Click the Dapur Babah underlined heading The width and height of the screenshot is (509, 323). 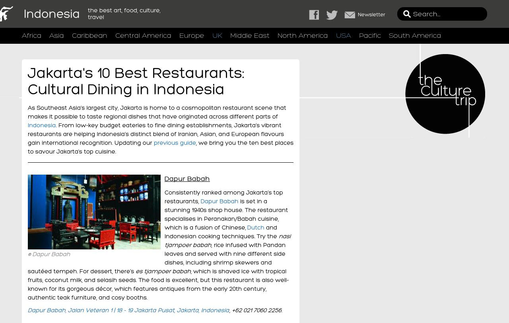click(187, 179)
